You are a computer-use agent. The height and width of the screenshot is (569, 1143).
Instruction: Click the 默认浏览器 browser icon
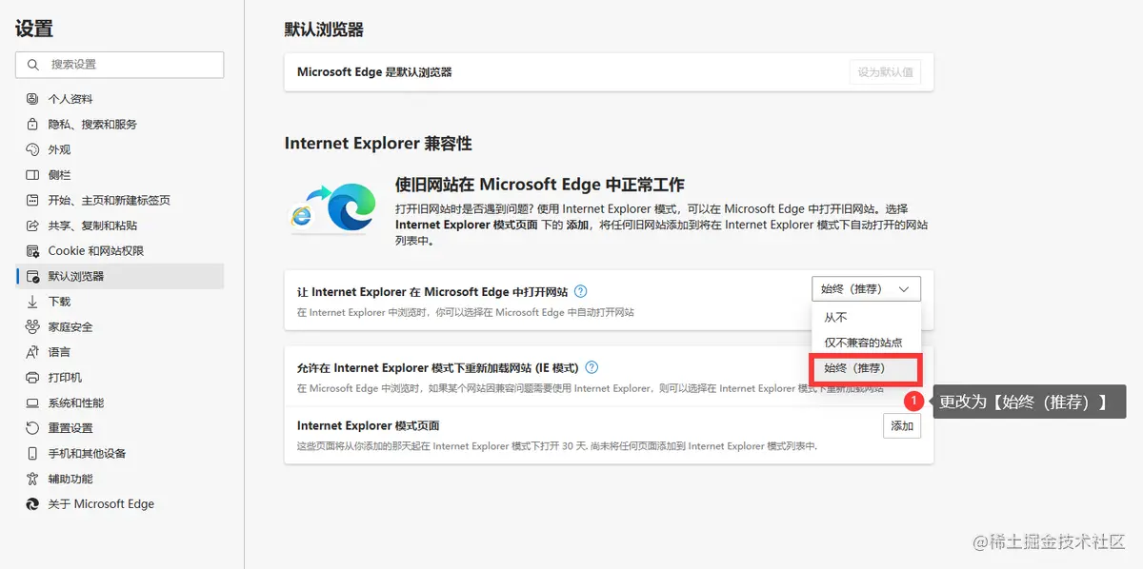tap(32, 277)
